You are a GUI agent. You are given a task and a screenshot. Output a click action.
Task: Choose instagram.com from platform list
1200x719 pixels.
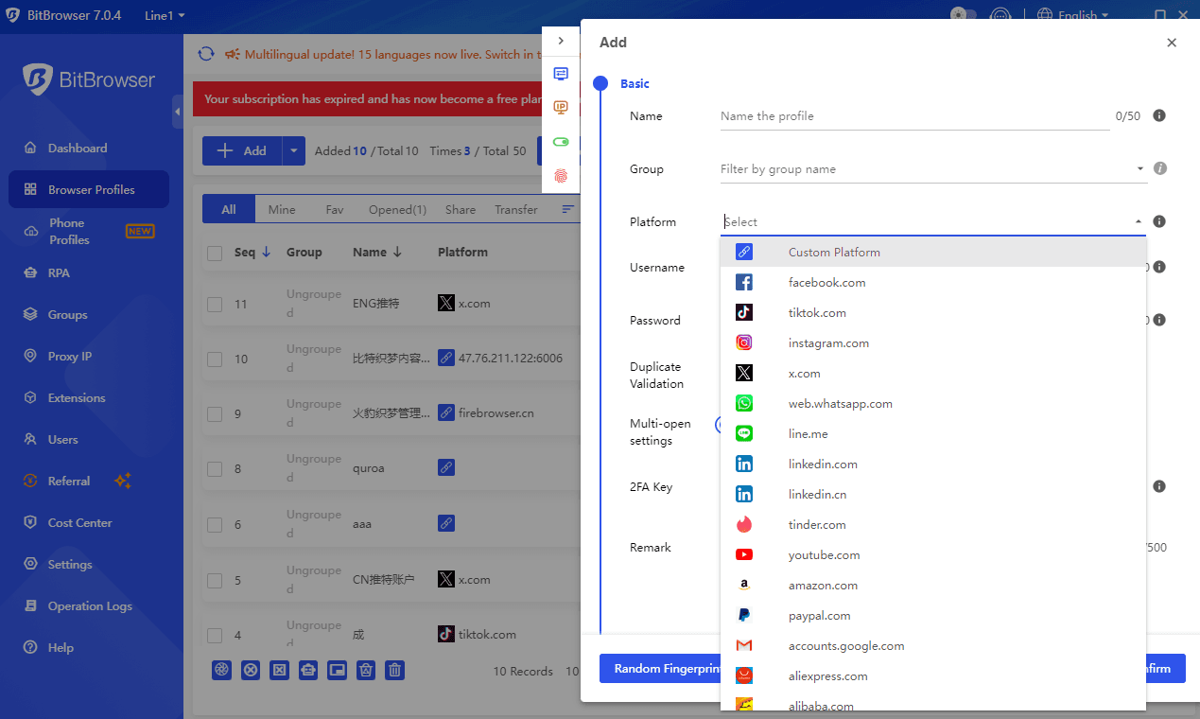932,342
